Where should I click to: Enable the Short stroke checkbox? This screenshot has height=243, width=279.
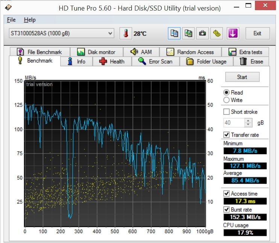226,112
